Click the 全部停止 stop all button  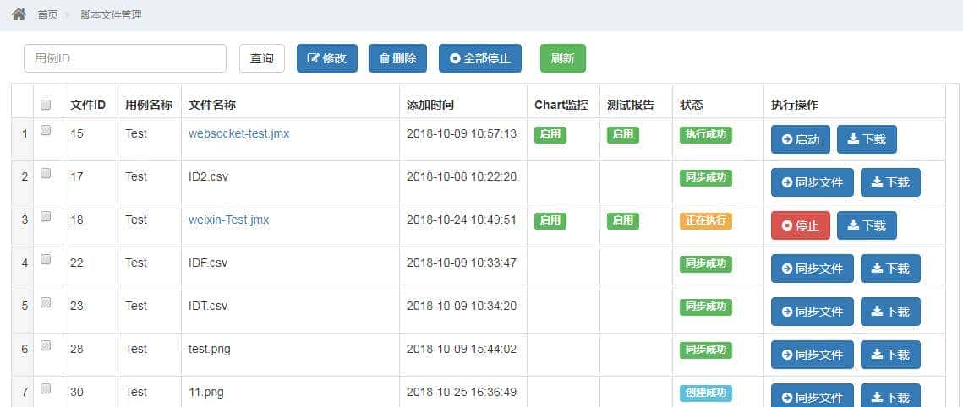tap(480, 58)
